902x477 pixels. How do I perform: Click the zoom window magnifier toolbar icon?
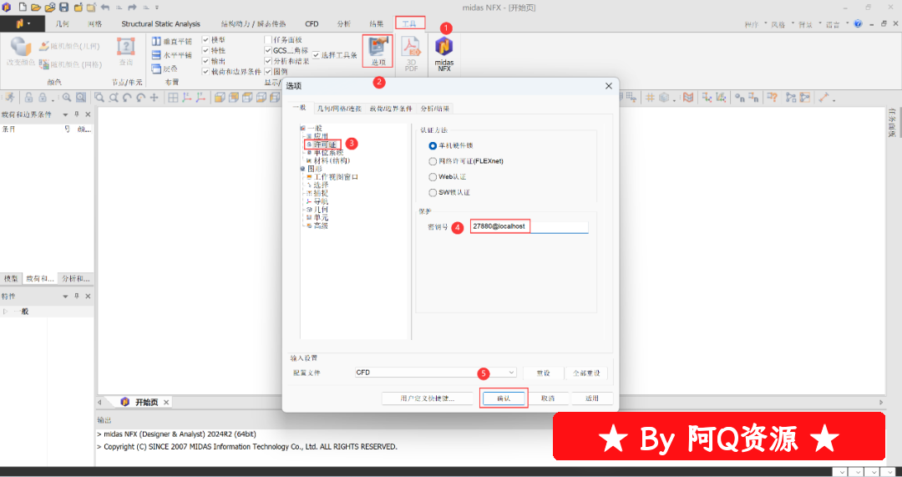(x=99, y=98)
